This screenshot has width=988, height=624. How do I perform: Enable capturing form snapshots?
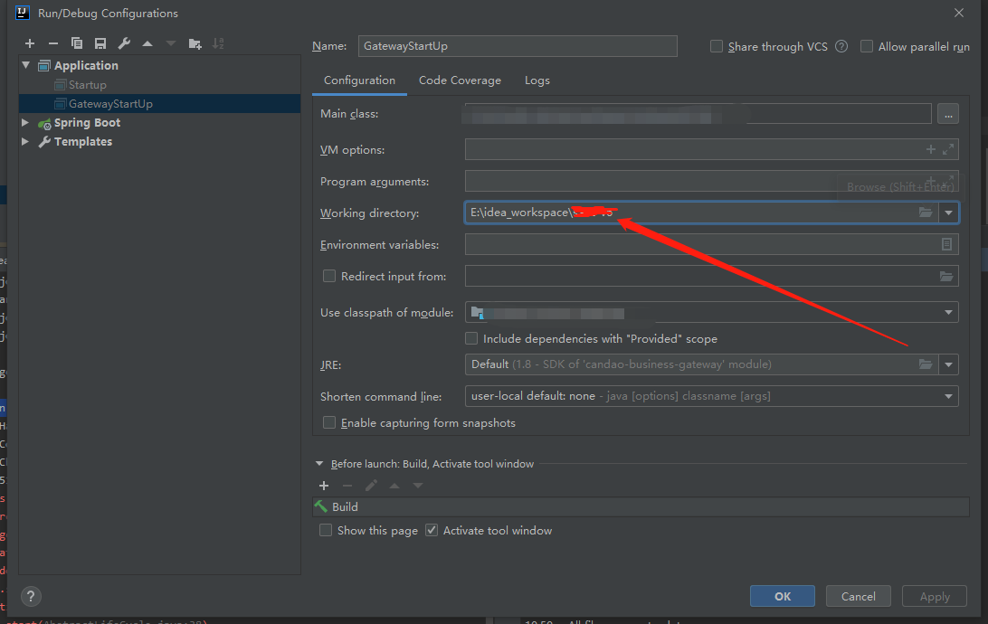pos(329,422)
